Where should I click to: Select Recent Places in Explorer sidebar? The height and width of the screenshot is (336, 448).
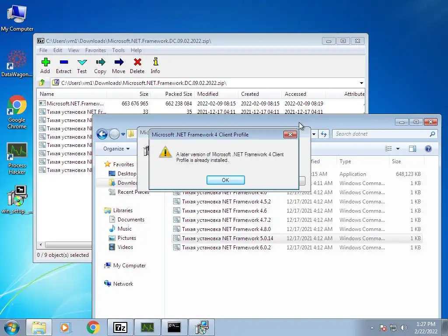(x=129, y=192)
